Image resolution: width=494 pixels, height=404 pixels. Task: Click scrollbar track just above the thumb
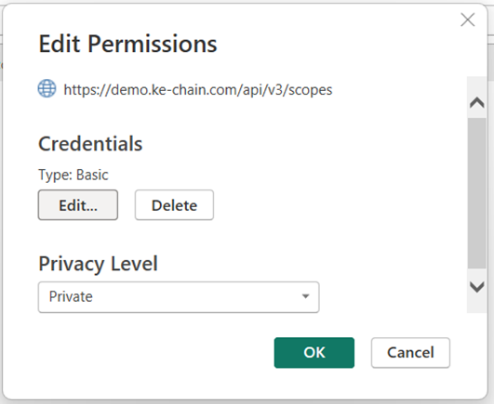tap(476, 113)
